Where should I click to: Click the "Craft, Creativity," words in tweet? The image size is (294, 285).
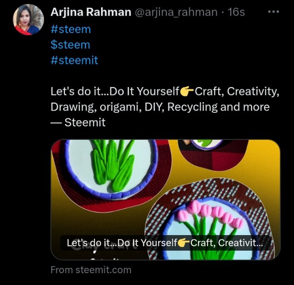(237, 91)
